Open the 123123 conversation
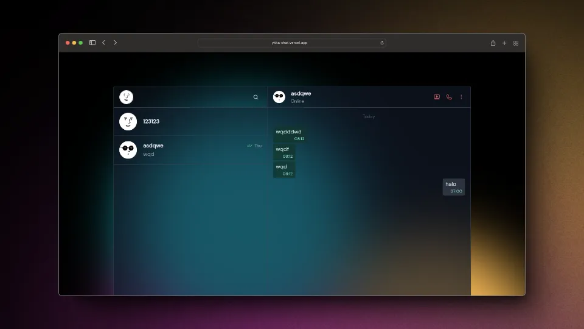The width and height of the screenshot is (584, 329). tap(190, 121)
